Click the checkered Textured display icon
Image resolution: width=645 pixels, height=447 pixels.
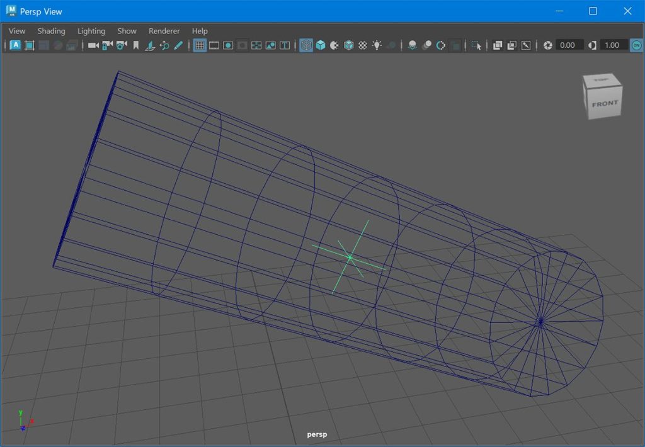[362, 45]
